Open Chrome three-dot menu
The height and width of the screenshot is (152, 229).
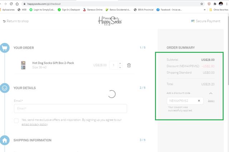pyautogui.click(x=226, y=4)
